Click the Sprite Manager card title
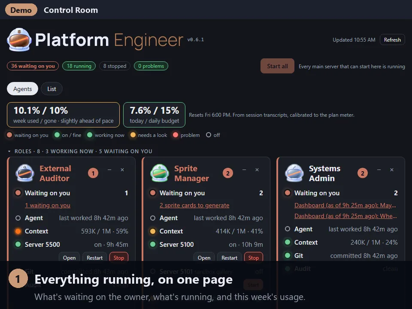This screenshot has height=309, width=412. [x=191, y=173]
